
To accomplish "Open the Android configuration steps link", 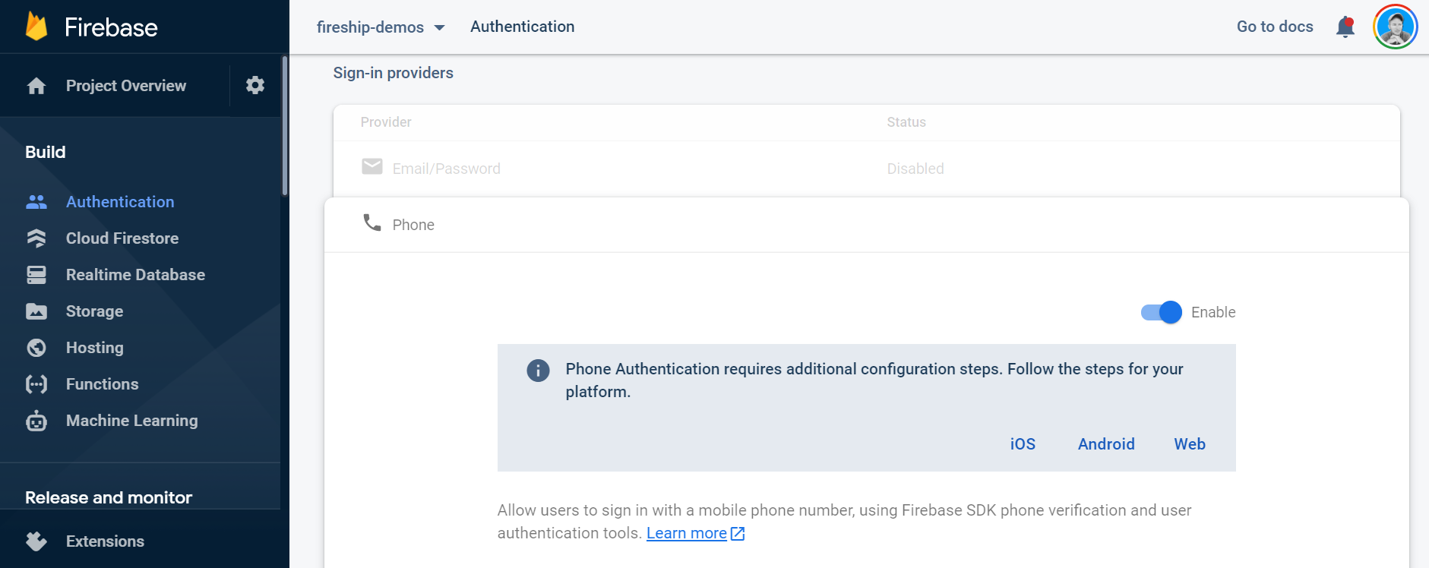I will (x=1106, y=444).
